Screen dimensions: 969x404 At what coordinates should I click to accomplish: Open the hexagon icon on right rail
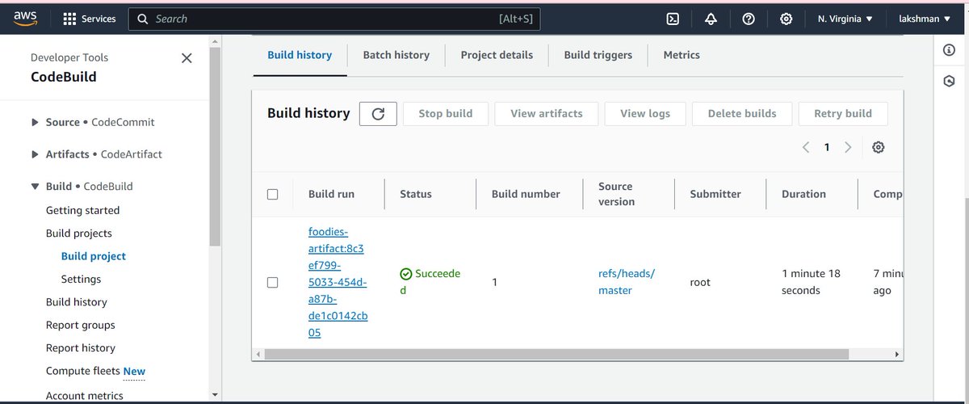pos(949,82)
